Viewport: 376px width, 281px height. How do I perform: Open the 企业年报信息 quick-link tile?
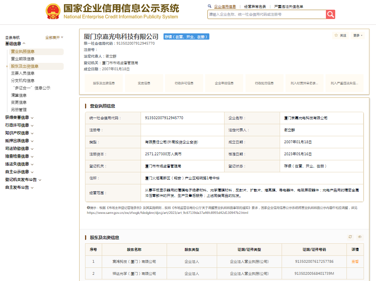coord(224,83)
